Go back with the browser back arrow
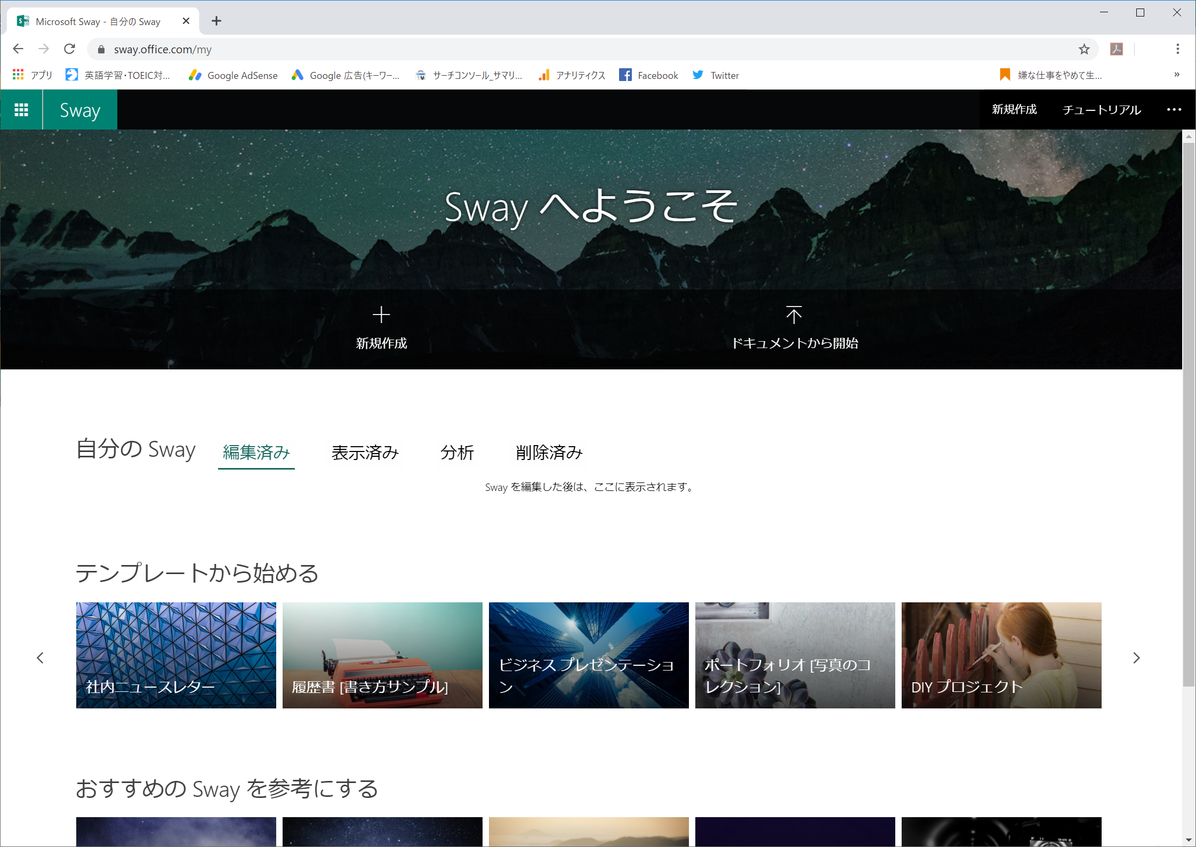Viewport: 1196px width, 847px height. [x=18, y=49]
